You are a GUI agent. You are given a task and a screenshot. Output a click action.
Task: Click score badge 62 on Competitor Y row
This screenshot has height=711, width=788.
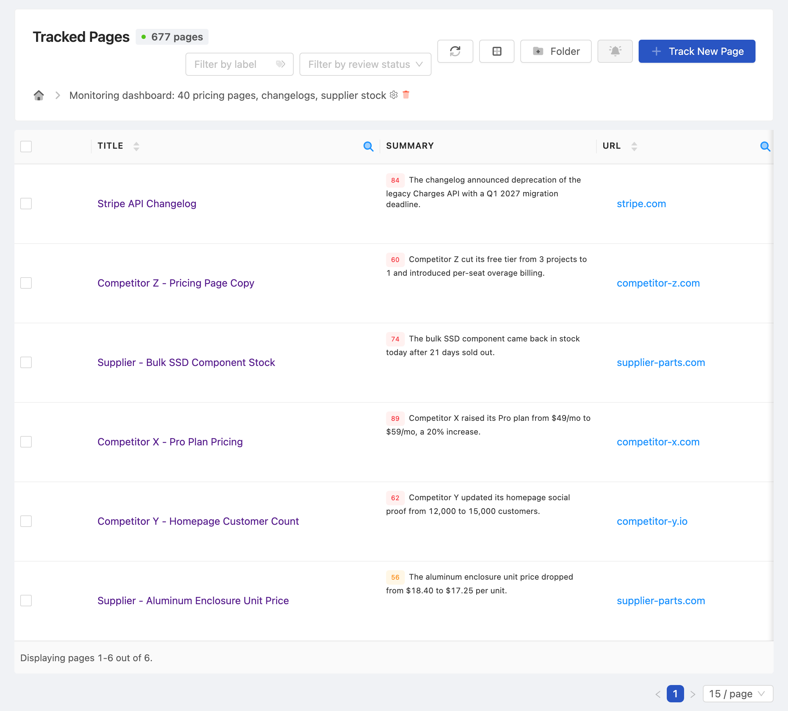point(395,498)
